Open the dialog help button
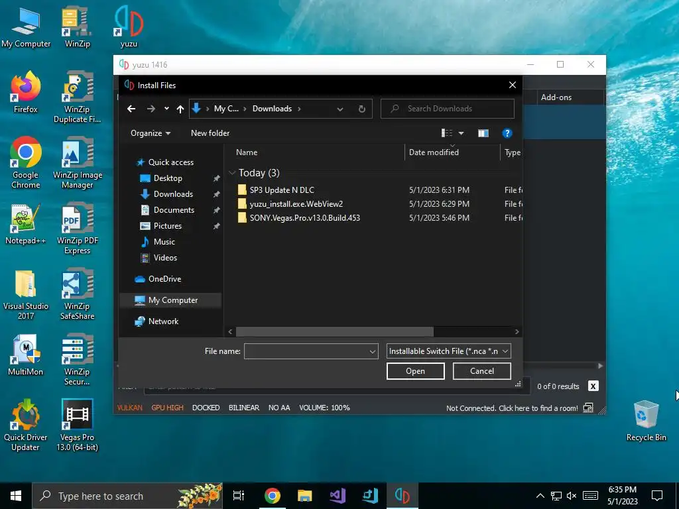This screenshot has width=679, height=509. [x=507, y=133]
